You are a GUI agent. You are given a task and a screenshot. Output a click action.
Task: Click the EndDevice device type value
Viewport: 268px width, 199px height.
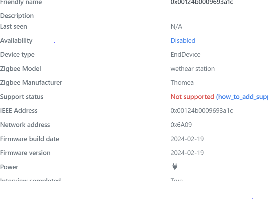(186, 54)
